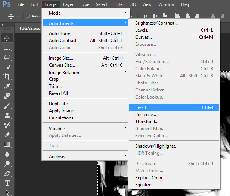Click Align top edges icon
Screen dimensions: 230x196
tap(146, 16)
